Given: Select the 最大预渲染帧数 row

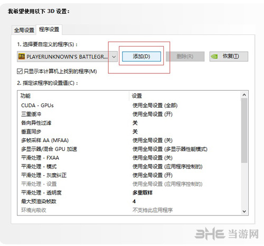Looking at the screenshot, I should (129, 201).
